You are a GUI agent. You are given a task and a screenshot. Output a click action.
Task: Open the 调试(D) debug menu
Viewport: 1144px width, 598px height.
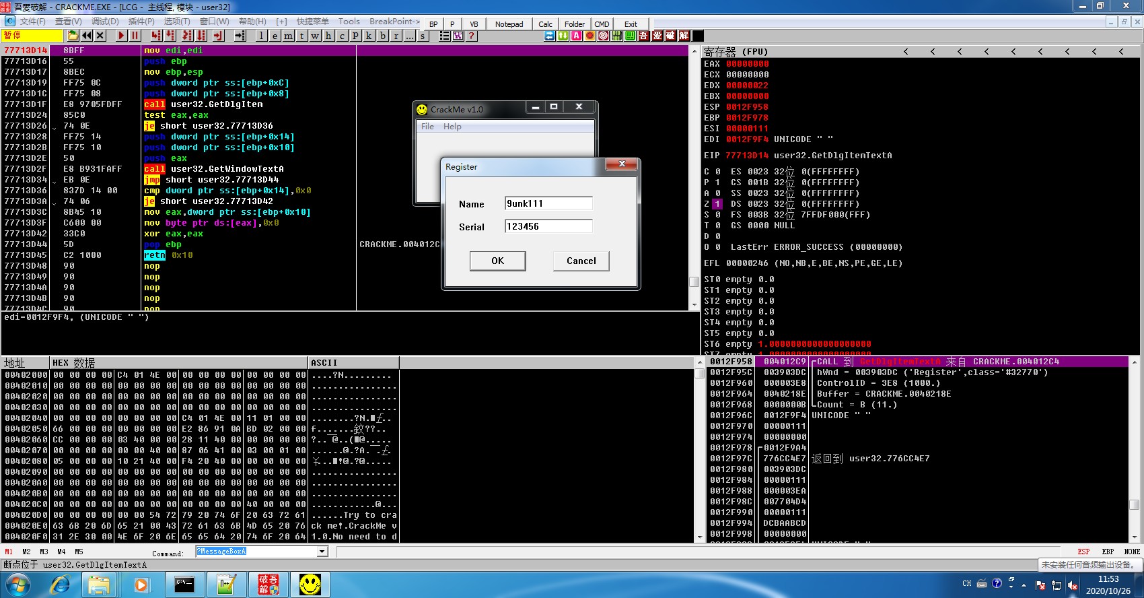click(x=105, y=22)
